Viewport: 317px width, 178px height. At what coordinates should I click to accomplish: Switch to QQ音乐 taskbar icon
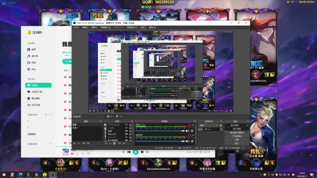click(x=45, y=174)
